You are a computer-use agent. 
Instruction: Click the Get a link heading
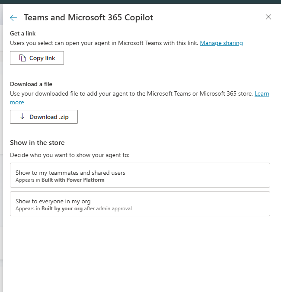tap(22, 34)
